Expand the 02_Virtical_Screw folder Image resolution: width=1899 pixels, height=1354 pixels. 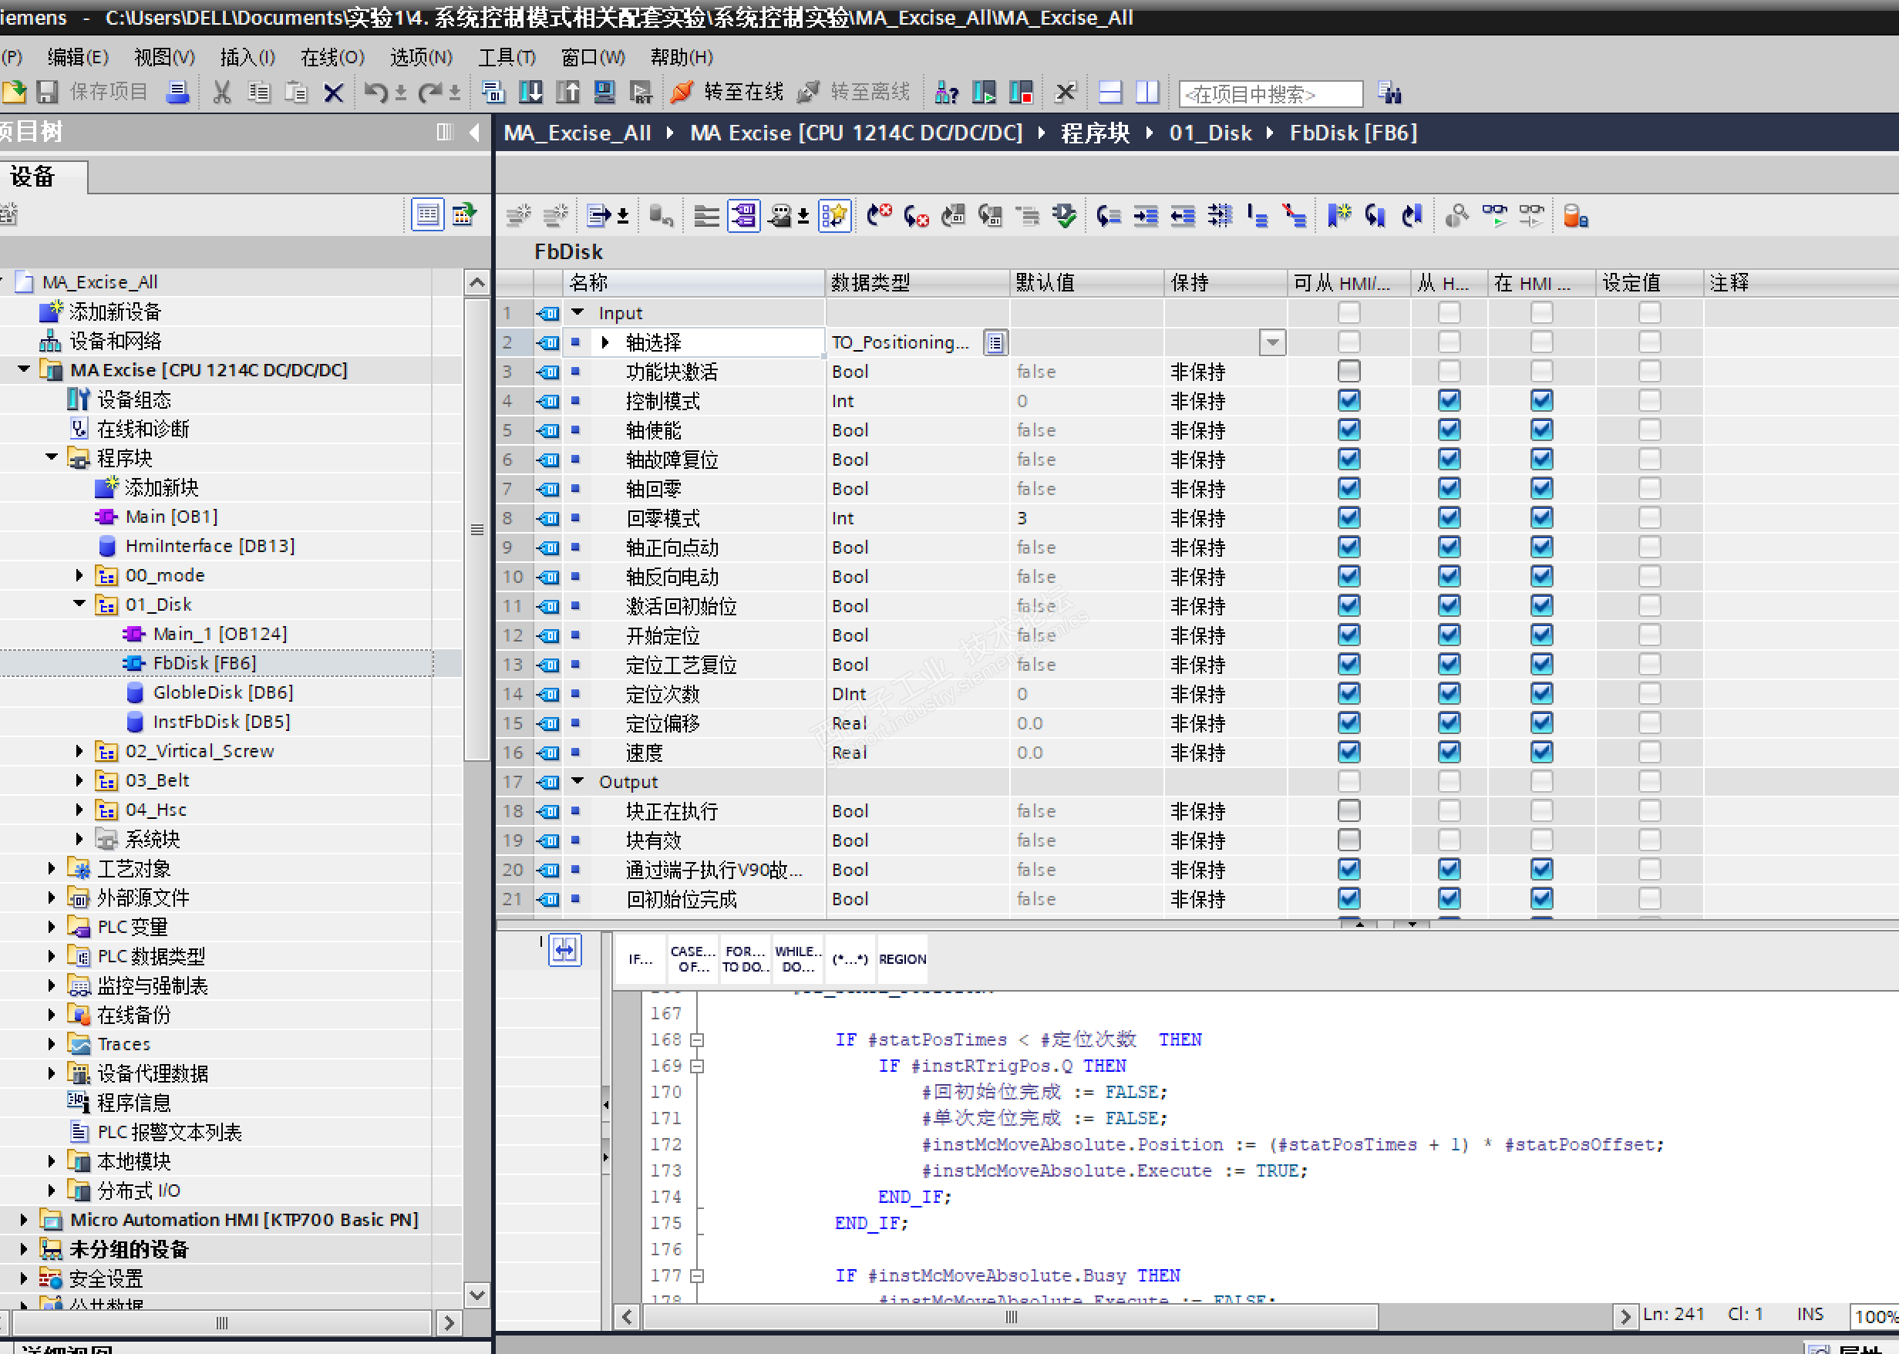79,751
